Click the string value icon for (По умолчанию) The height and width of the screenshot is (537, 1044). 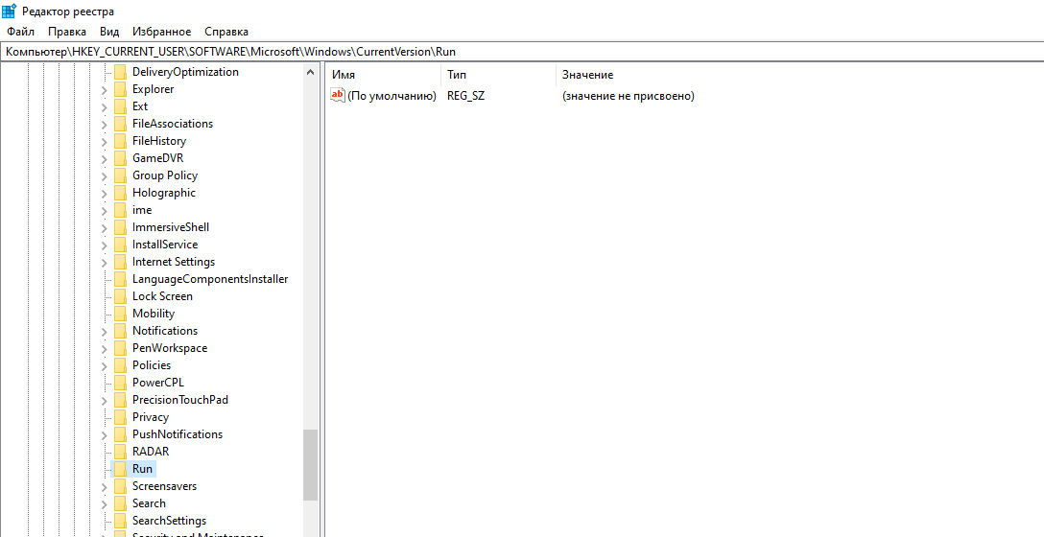point(337,95)
